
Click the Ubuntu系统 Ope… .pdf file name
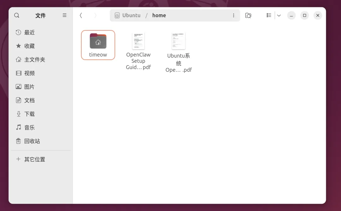coord(178,63)
